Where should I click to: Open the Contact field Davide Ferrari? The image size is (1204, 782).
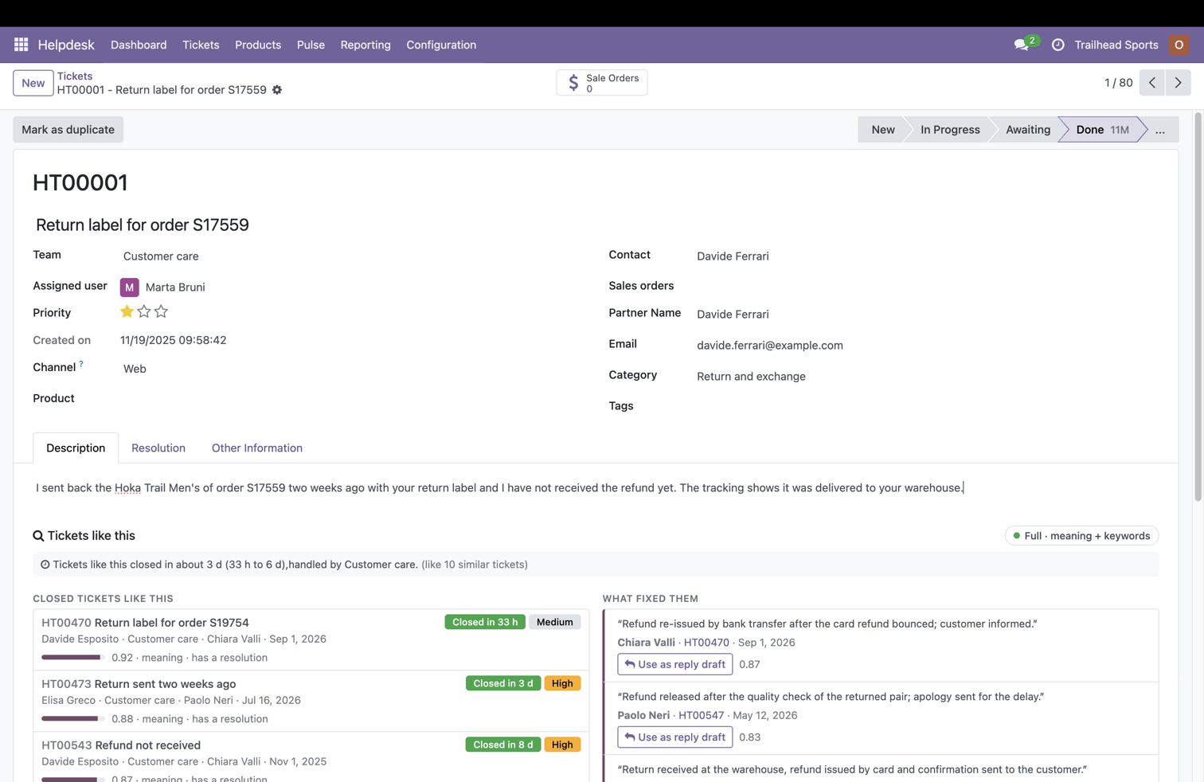[927, 256]
